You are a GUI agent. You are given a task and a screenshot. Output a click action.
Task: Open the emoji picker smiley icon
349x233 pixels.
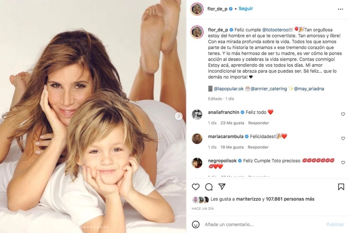(196, 224)
